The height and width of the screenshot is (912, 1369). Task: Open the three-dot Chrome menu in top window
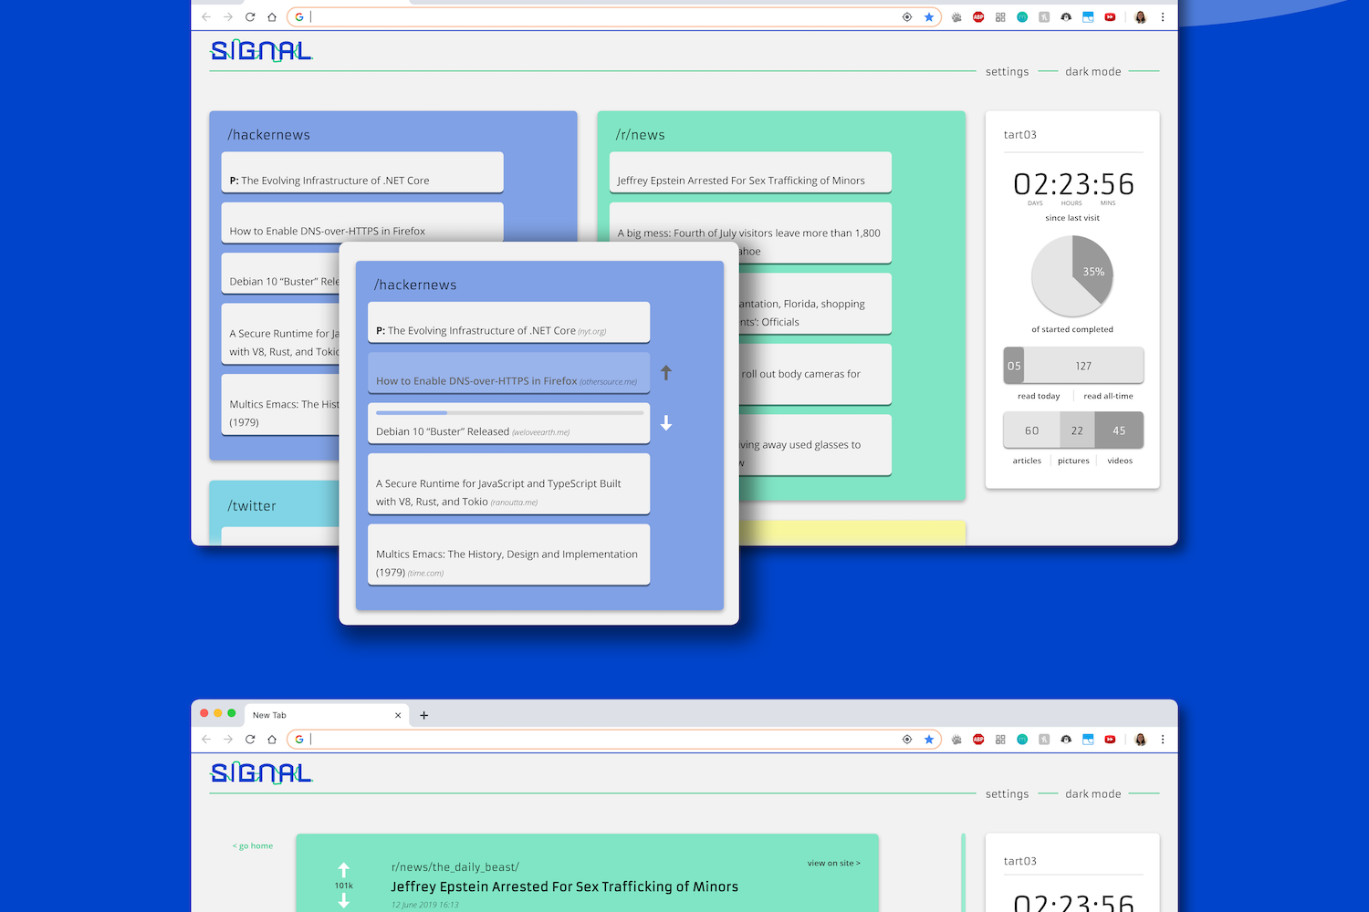[x=1163, y=17]
